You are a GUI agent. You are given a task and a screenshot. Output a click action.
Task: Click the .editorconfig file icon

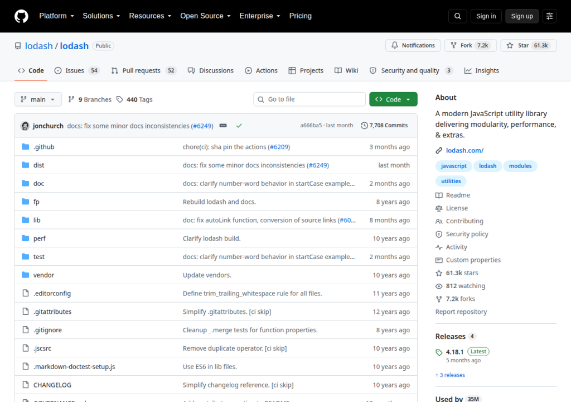26,293
